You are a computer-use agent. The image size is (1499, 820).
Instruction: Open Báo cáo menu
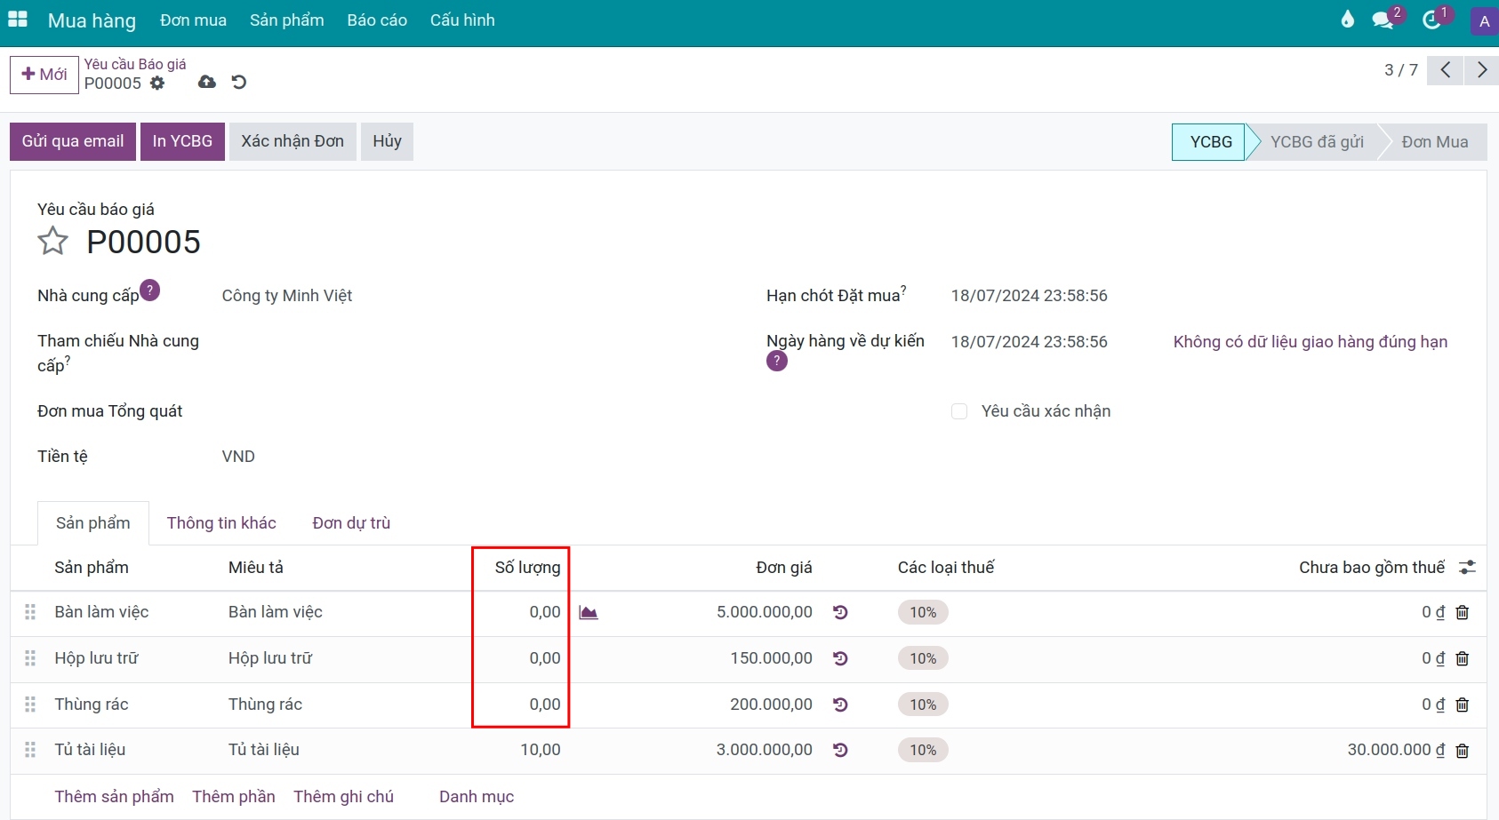377,20
